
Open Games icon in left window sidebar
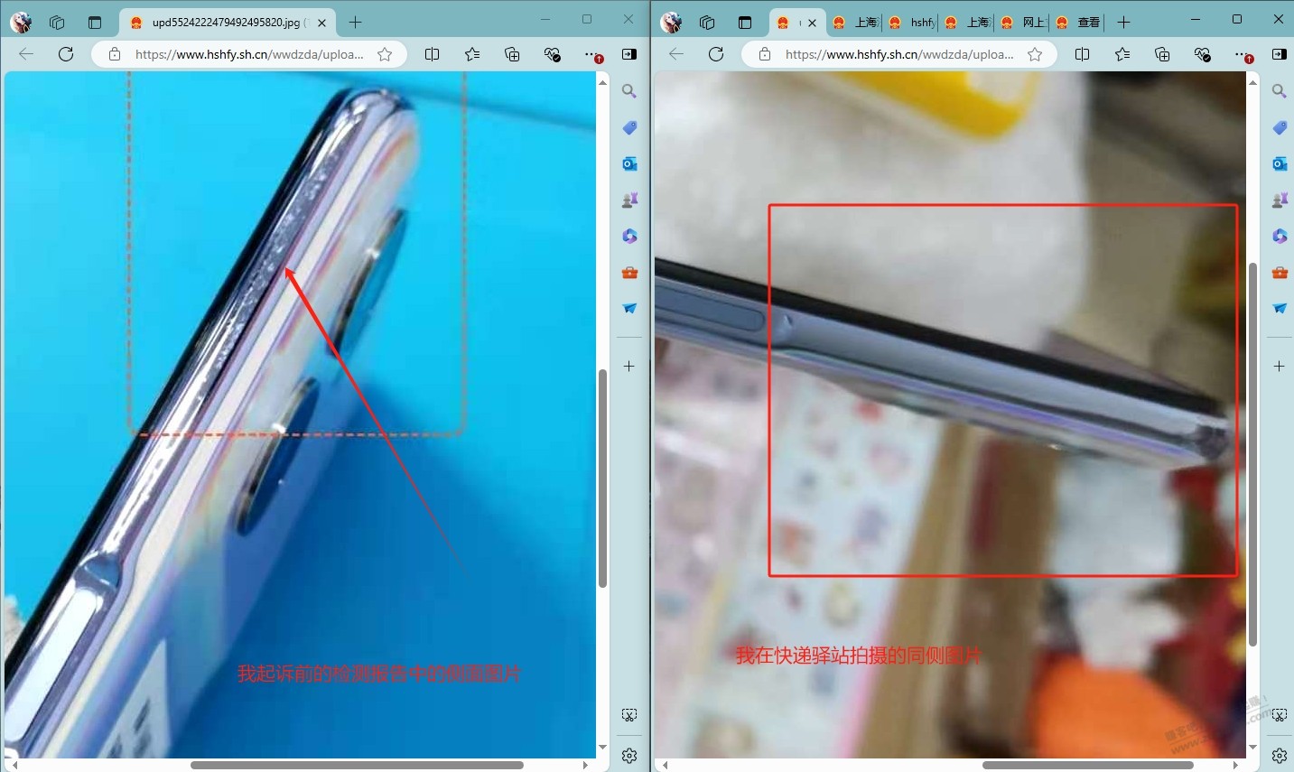[629, 200]
